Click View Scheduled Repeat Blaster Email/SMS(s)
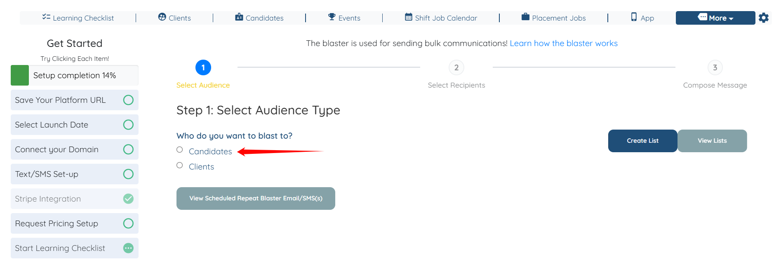Screen dimensions: 781x260 click(256, 198)
